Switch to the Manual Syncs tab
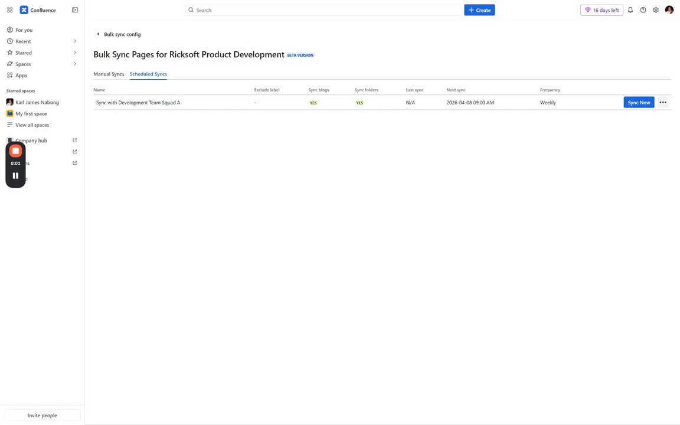The width and height of the screenshot is (680, 425). (109, 74)
